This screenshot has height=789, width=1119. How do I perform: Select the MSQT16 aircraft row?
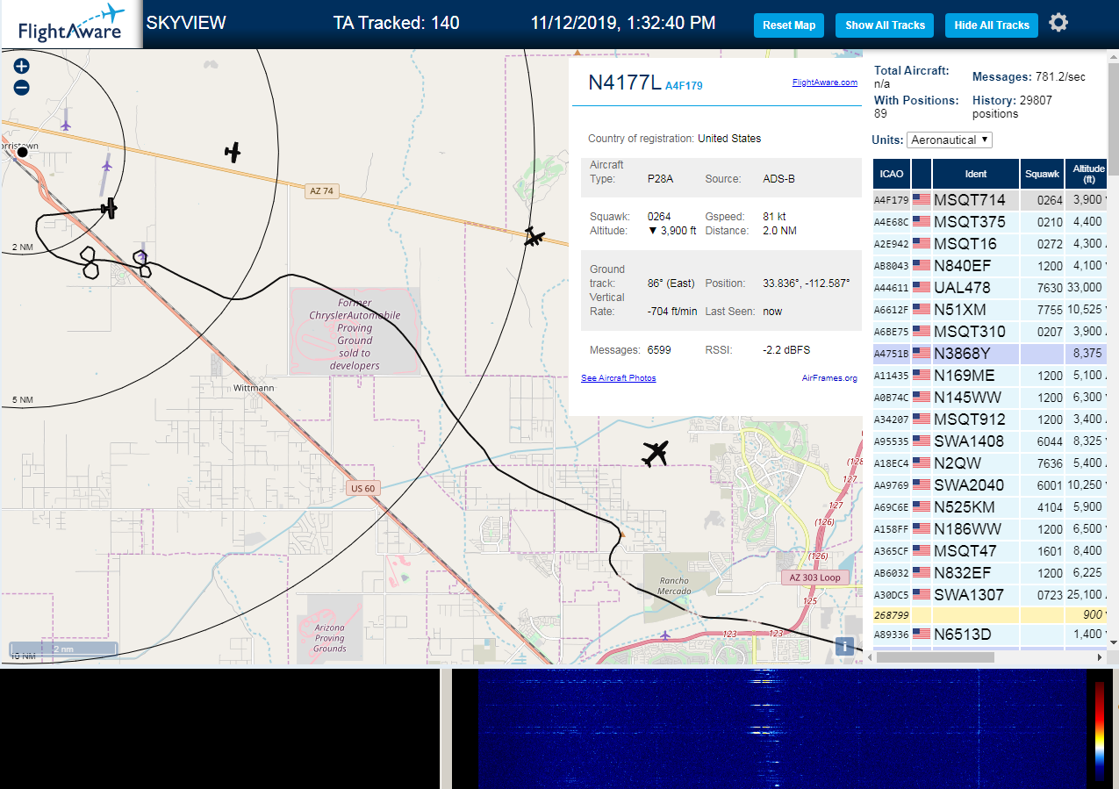click(990, 244)
